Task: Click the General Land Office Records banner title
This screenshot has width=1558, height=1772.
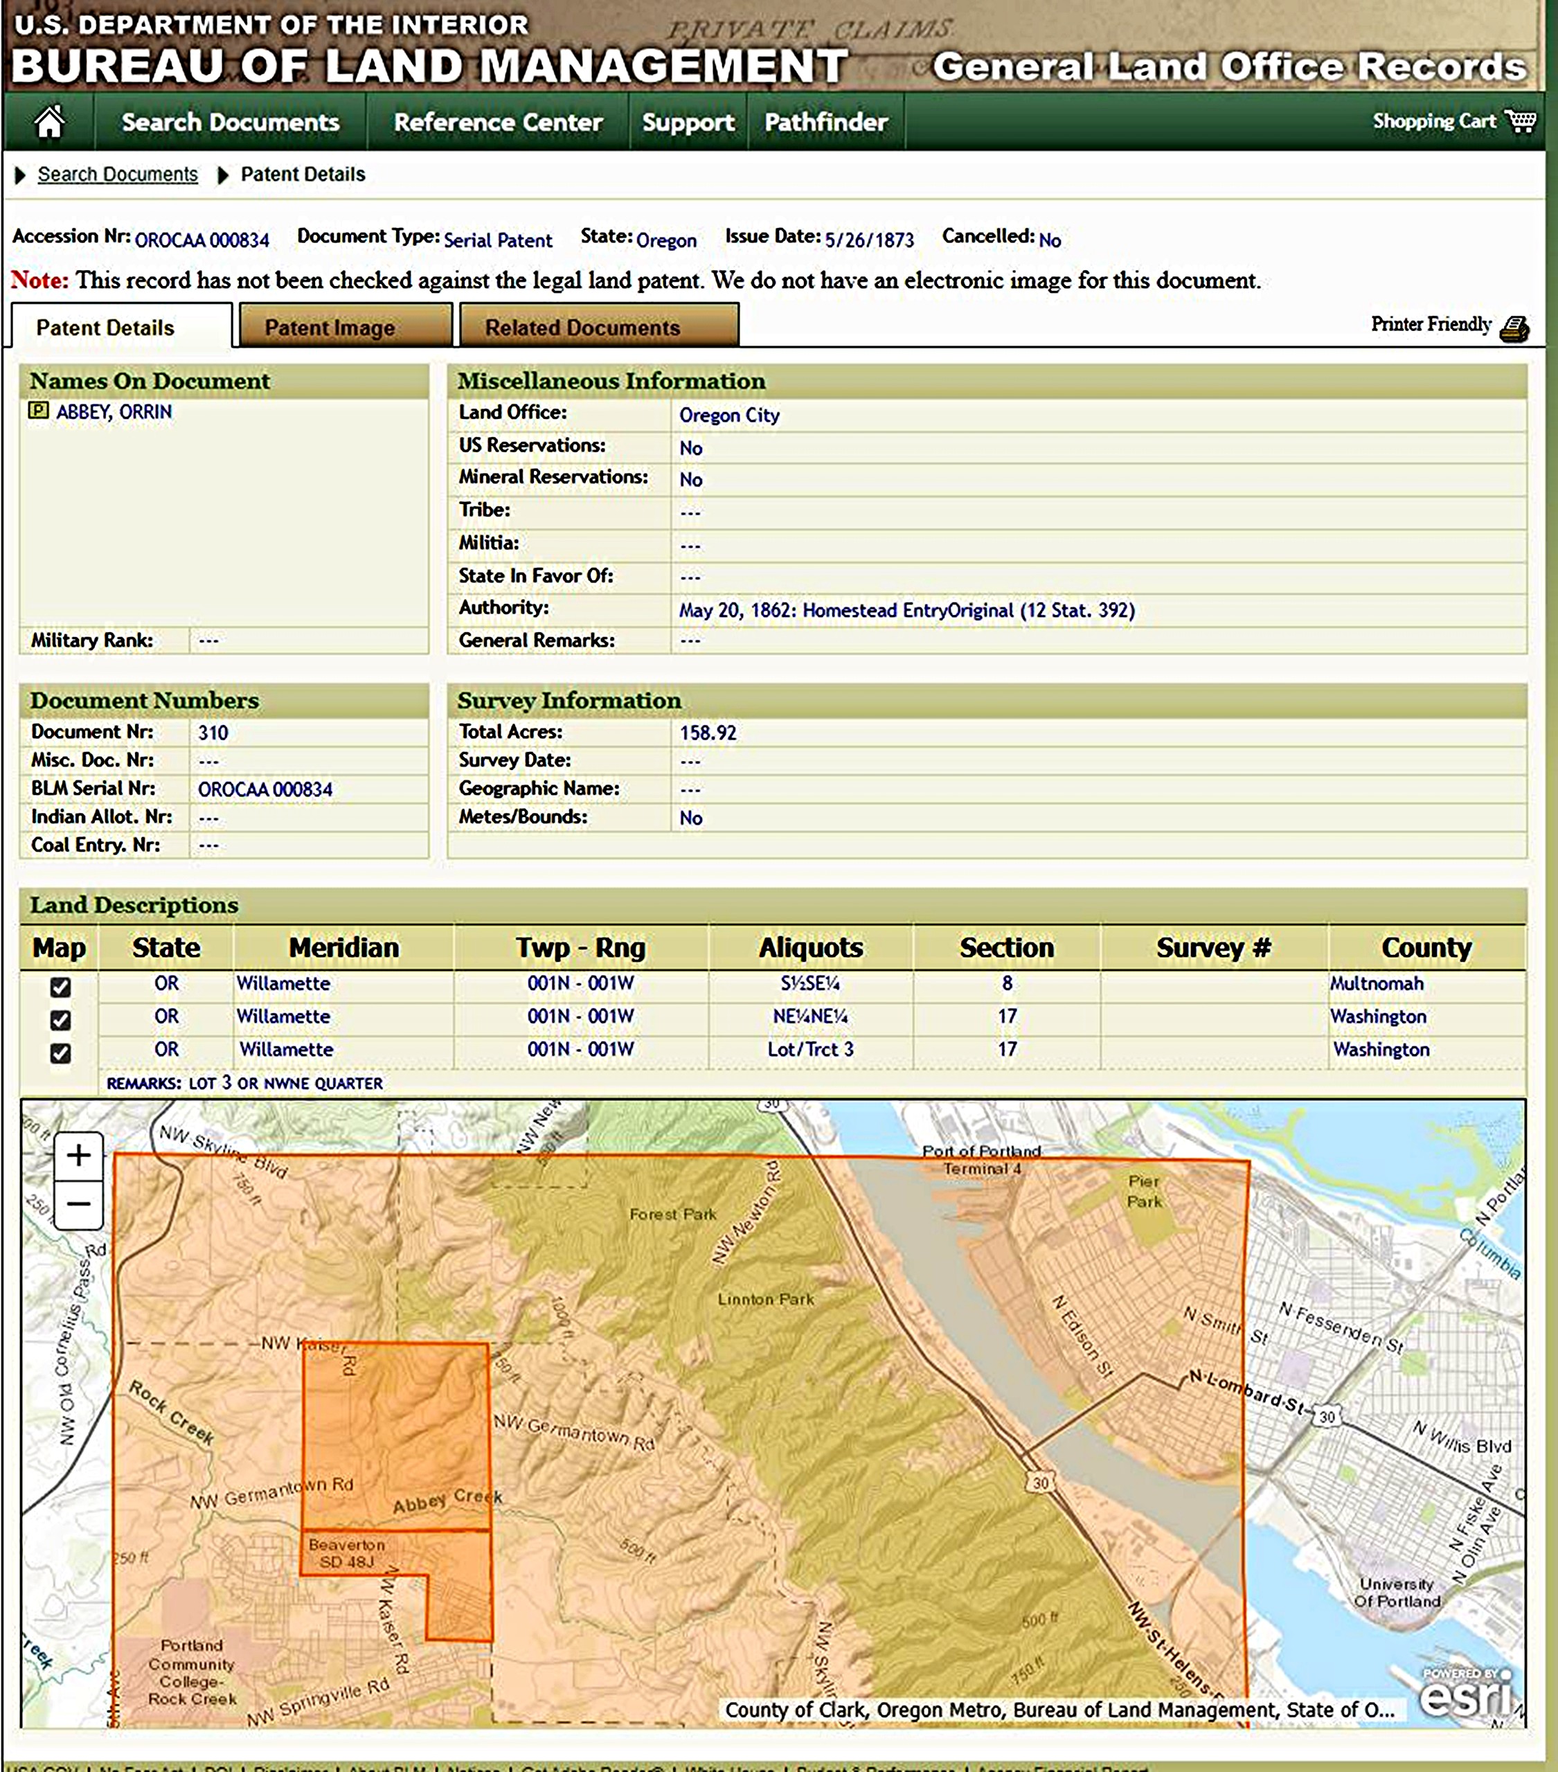Action: pos(1229,66)
